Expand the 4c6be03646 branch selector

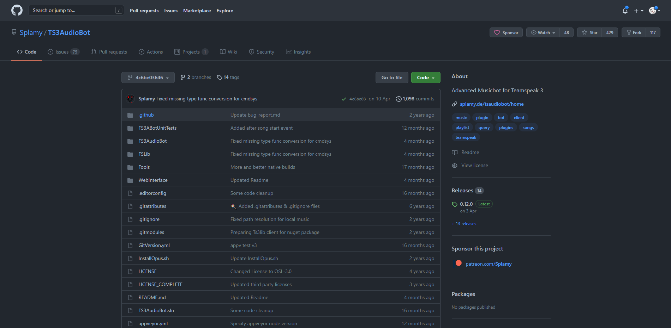148,78
